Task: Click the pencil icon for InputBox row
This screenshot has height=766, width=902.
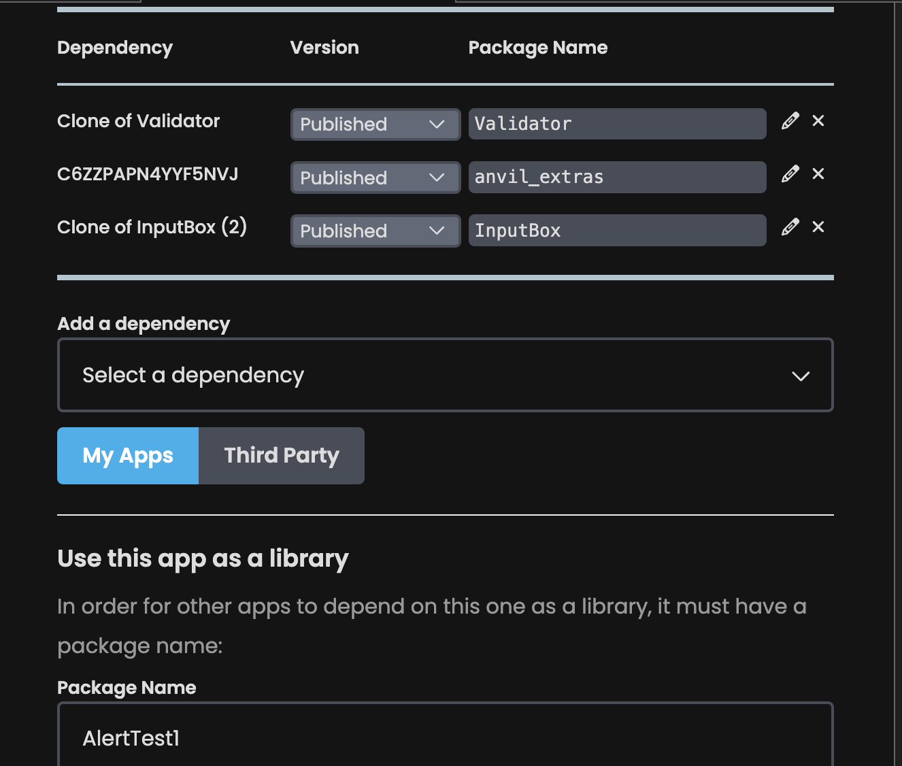Action: 790,227
